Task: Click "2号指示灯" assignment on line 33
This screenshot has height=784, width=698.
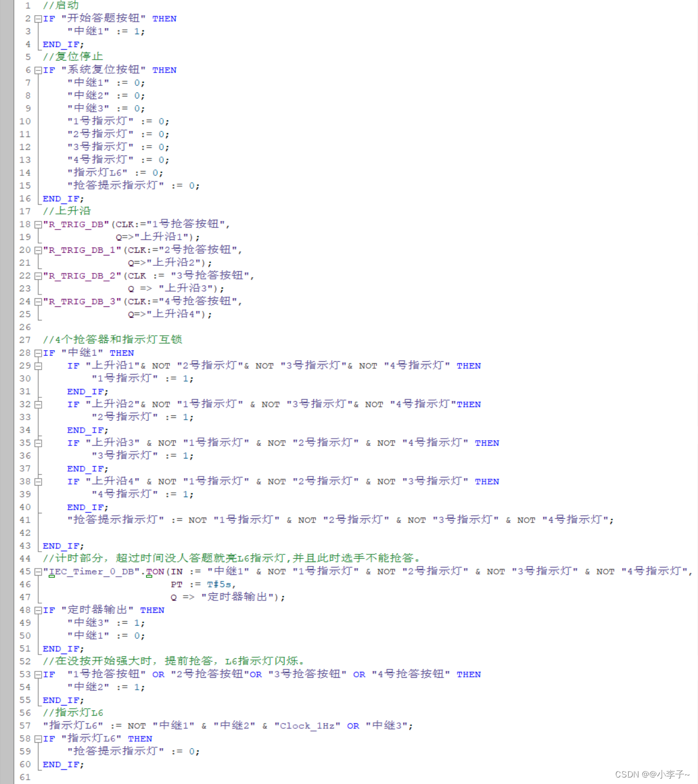Action: coord(124,417)
